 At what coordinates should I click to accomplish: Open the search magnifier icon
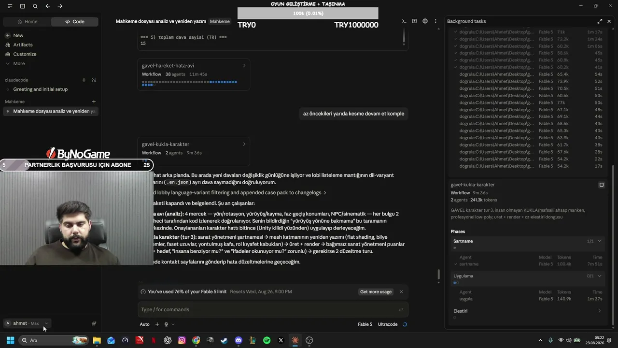[x=35, y=6]
